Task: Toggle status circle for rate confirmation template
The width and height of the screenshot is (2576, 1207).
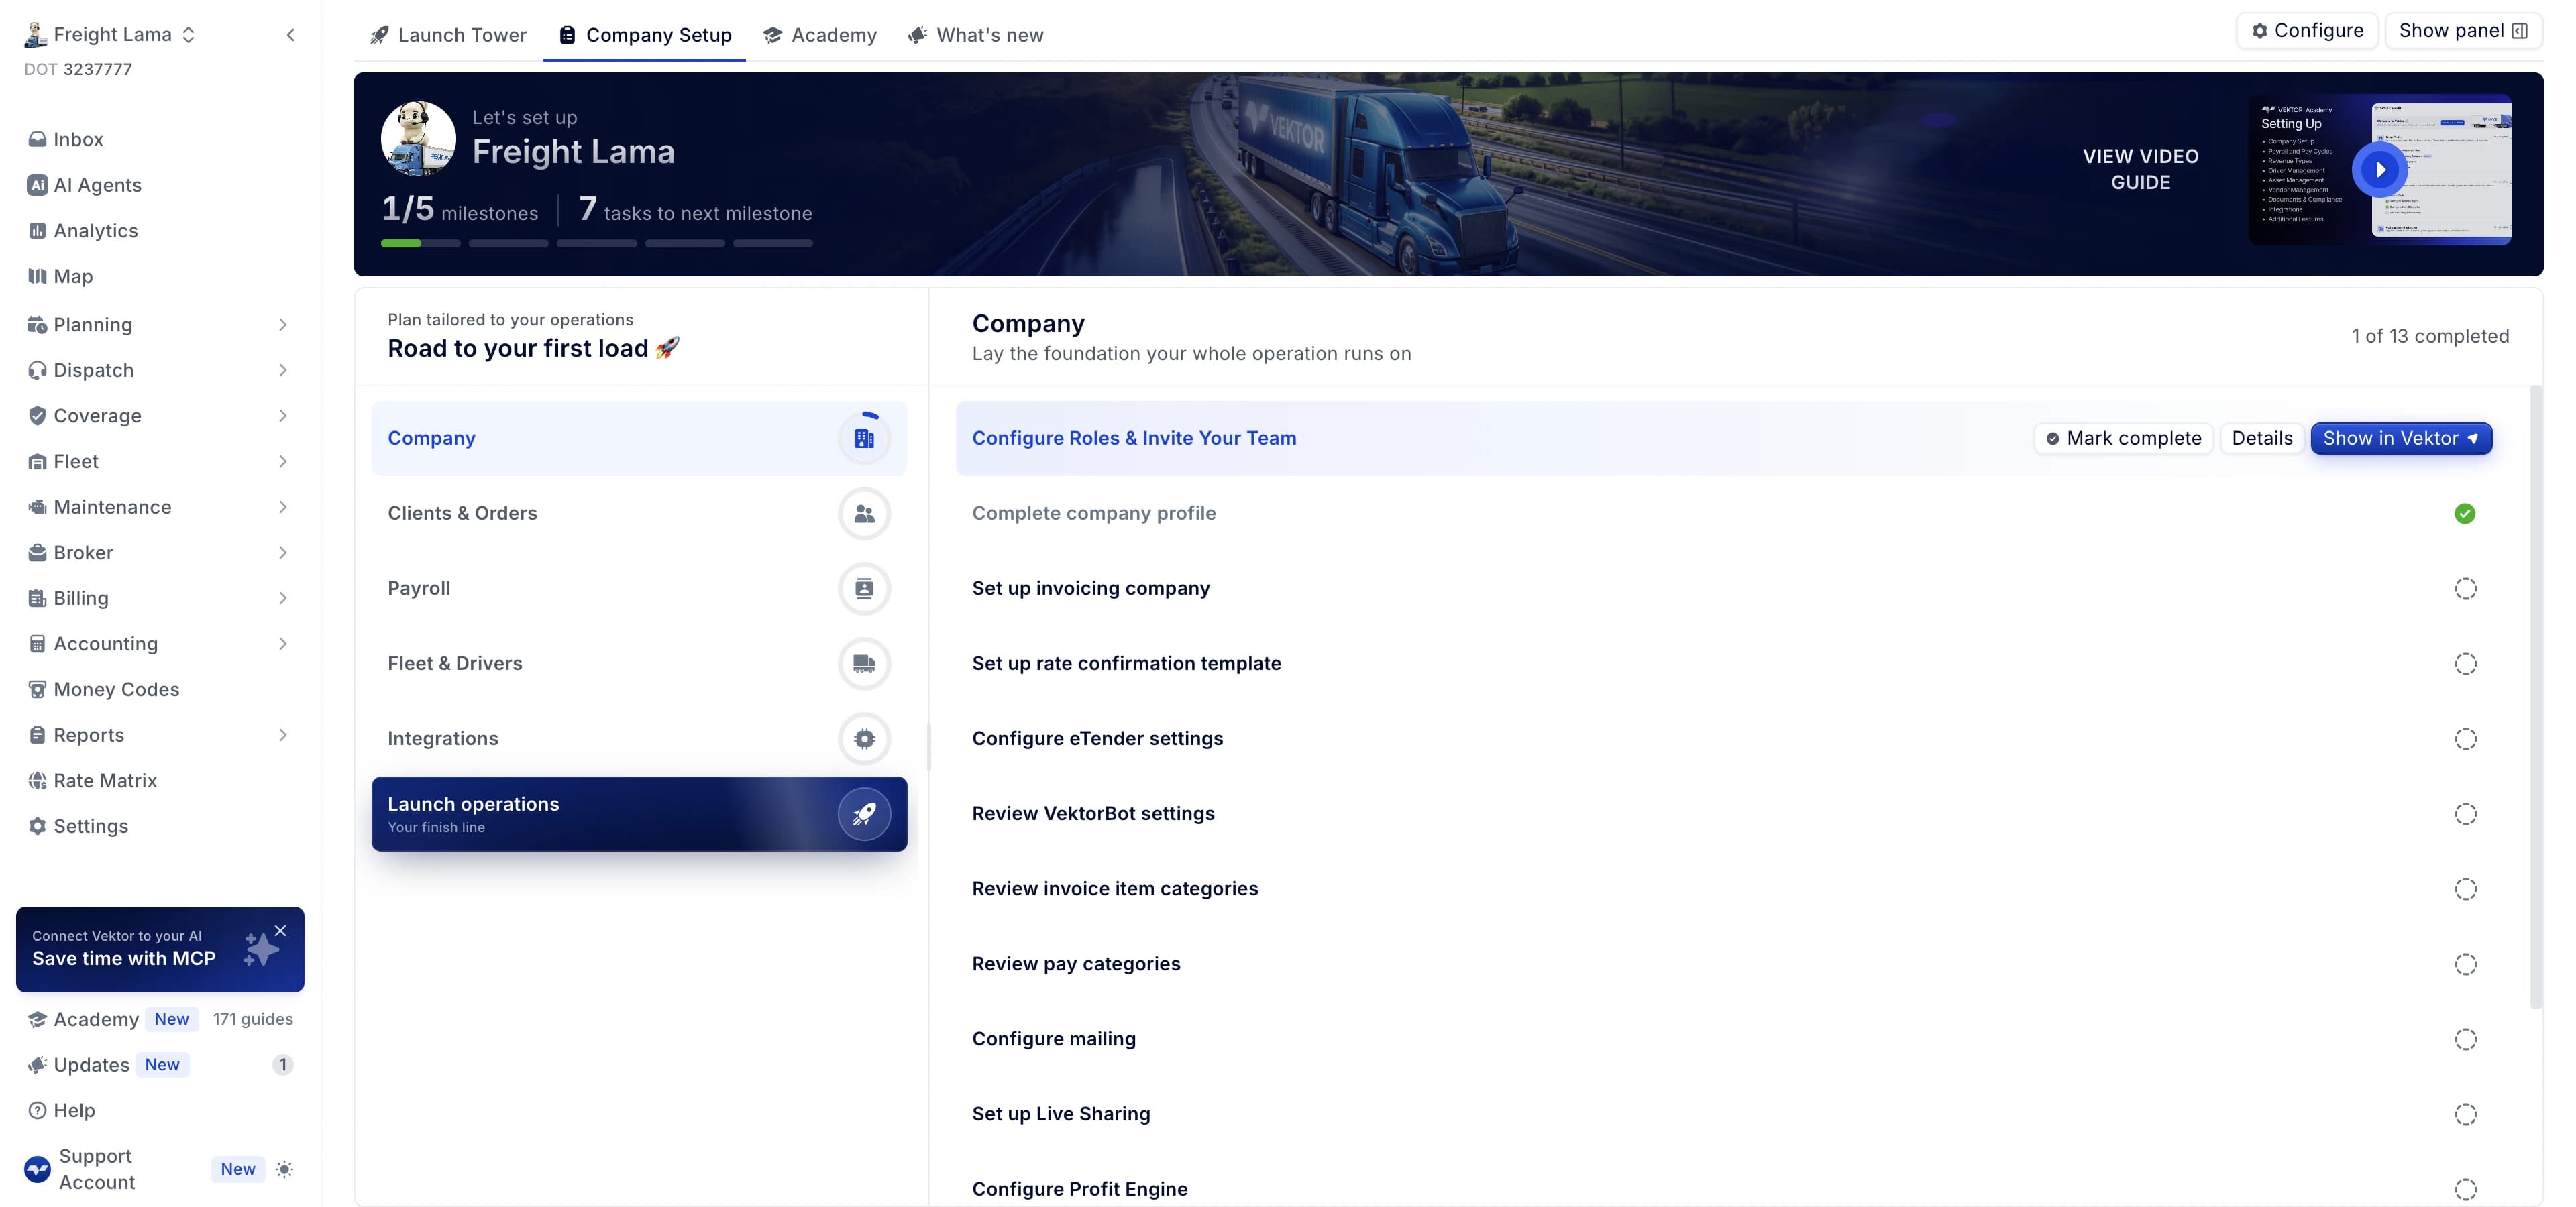Action: (x=2465, y=663)
